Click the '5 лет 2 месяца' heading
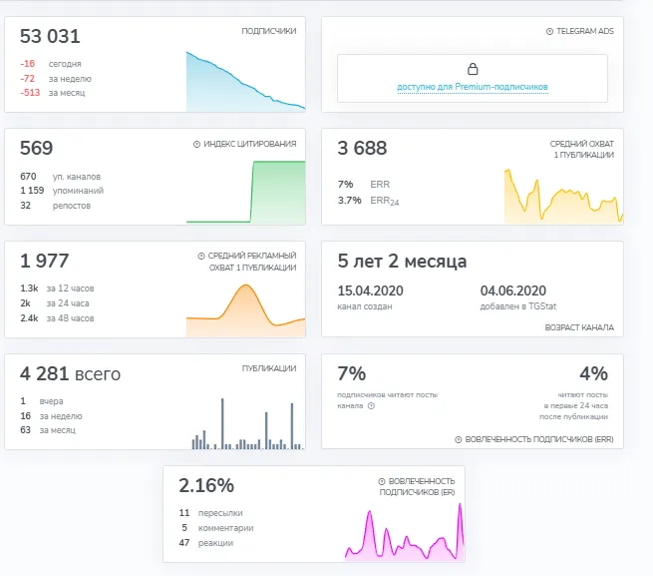 [x=402, y=262]
